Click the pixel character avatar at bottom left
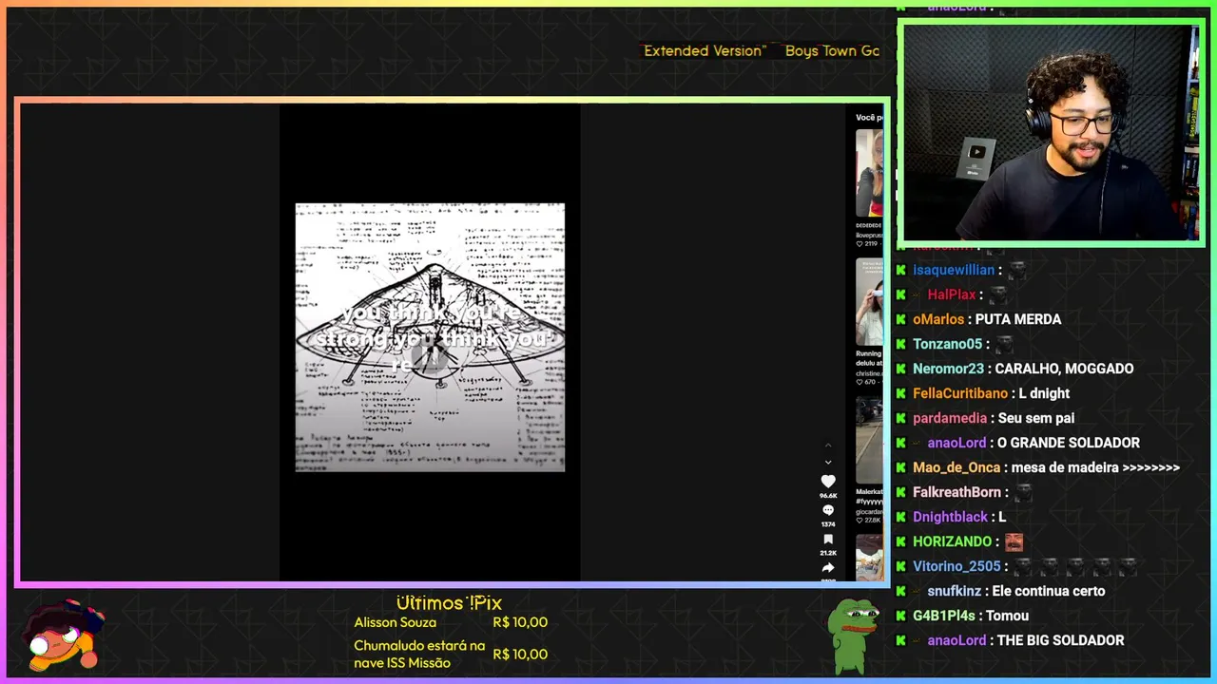The width and height of the screenshot is (1217, 684). [62, 636]
